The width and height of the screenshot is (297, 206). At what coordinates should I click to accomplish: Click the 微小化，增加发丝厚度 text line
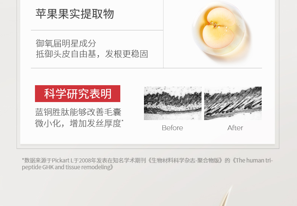point(78,123)
